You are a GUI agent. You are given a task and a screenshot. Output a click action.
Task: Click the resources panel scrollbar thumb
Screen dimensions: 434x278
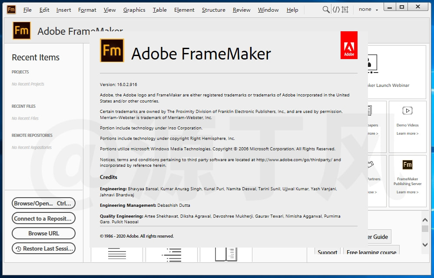425,228
